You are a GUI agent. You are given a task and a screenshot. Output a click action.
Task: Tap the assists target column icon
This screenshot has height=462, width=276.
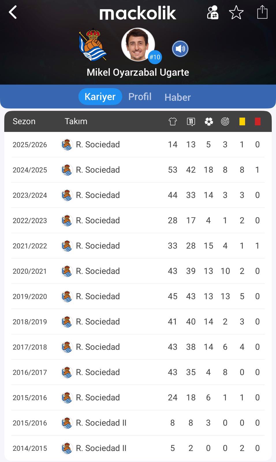pos(225,122)
